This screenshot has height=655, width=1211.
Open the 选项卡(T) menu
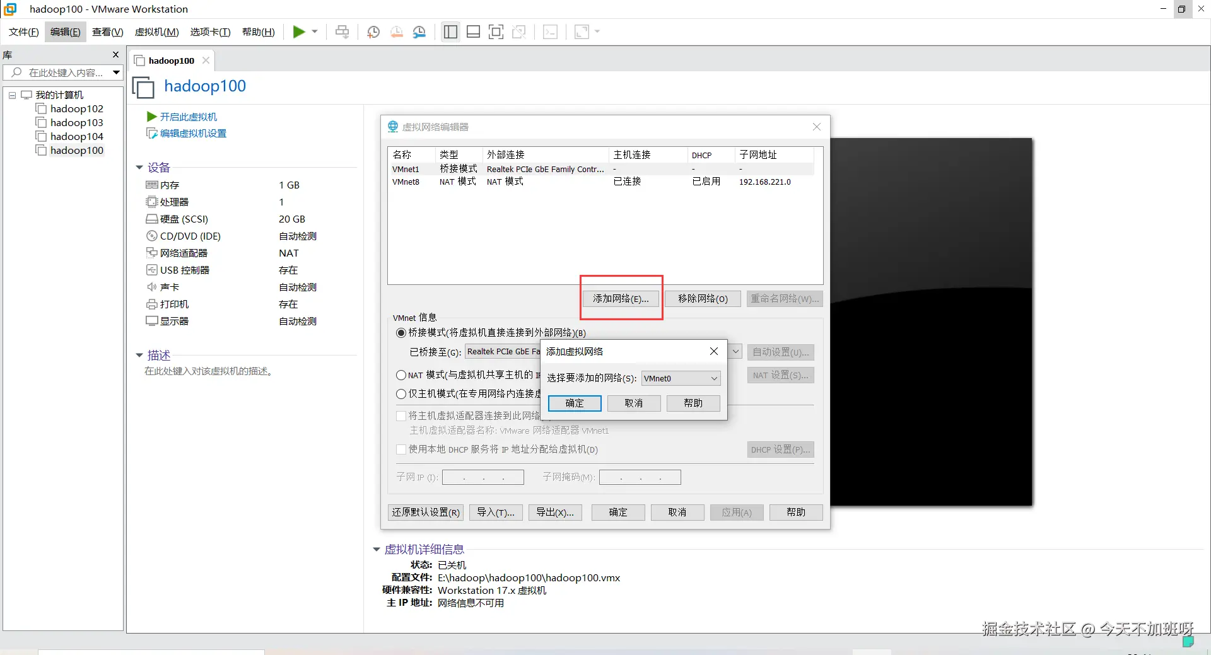pyautogui.click(x=210, y=32)
